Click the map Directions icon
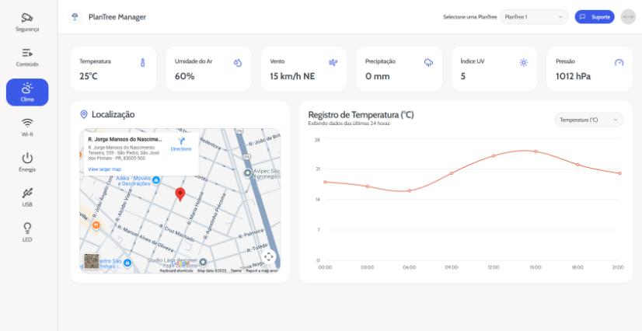The height and width of the screenshot is (331, 642). [x=181, y=141]
